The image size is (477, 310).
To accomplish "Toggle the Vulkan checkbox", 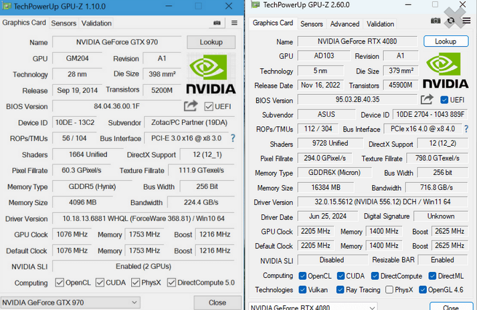I will [x=302, y=290].
